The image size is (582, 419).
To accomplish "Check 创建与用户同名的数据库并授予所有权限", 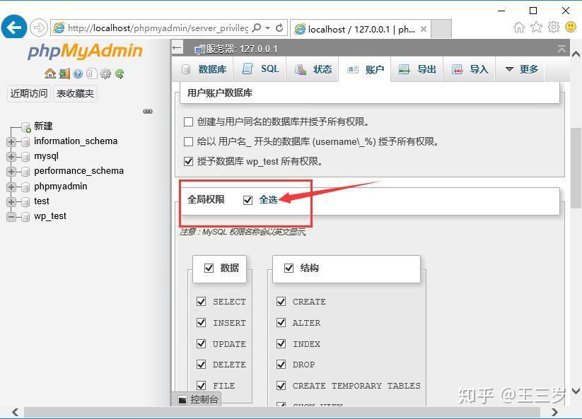I will point(189,122).
